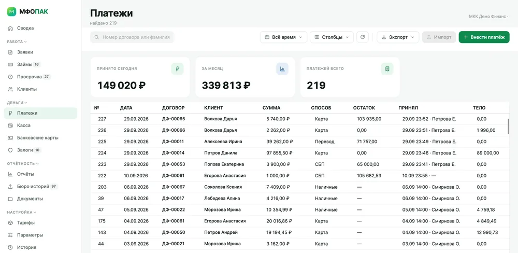518x253 pixels.
Task: Click amount 97 855,50 ₽
Action: click(280, 153)
